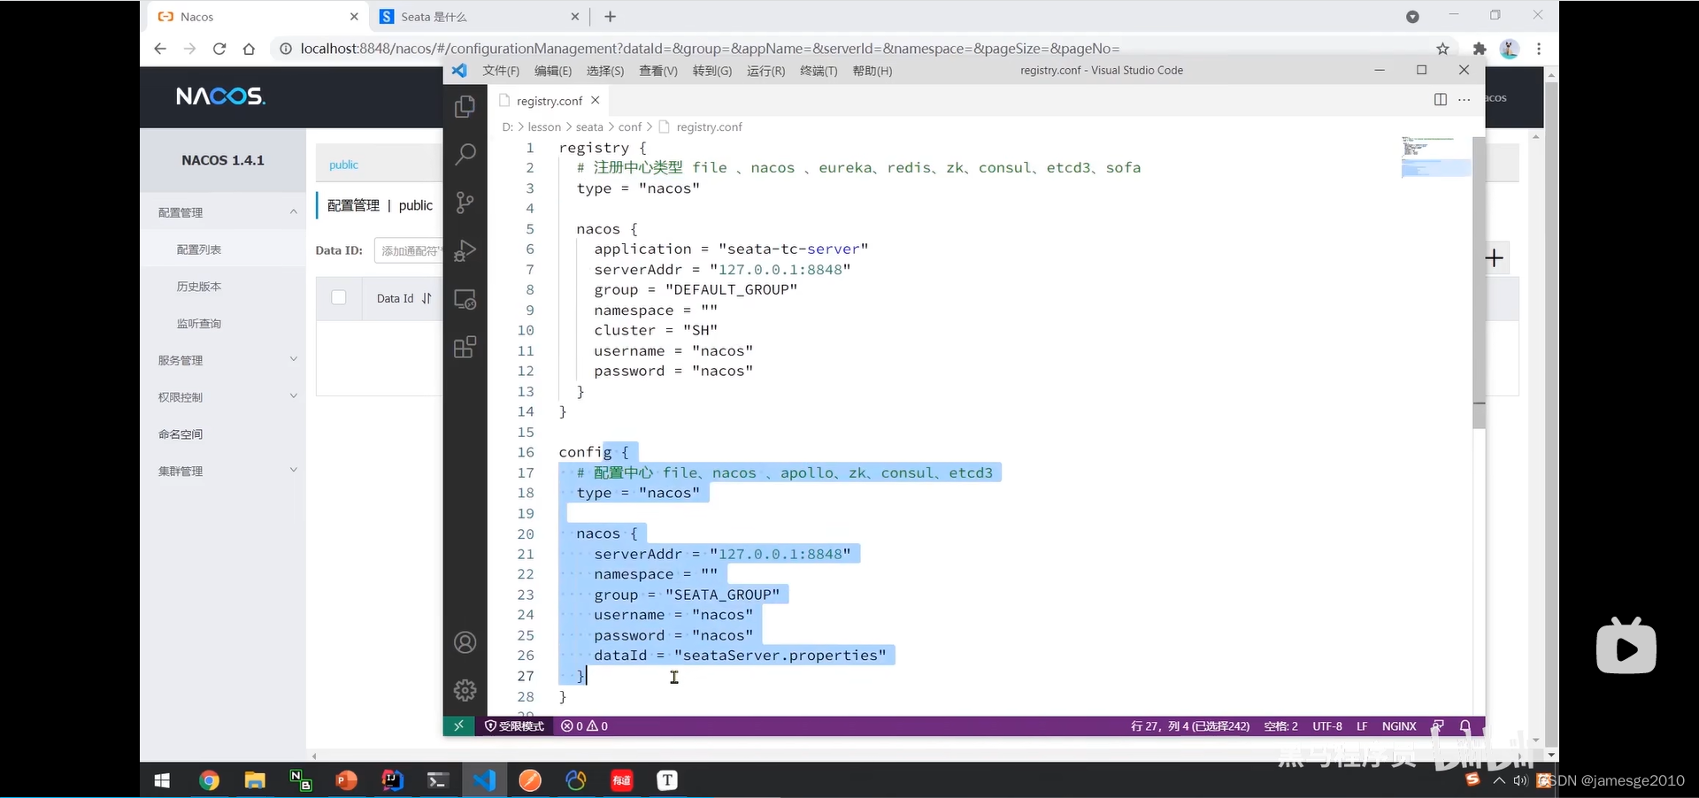Screen dimensions: 1699x798
Task: Open the 帮助(H) menu
Action: pos(873,71)
